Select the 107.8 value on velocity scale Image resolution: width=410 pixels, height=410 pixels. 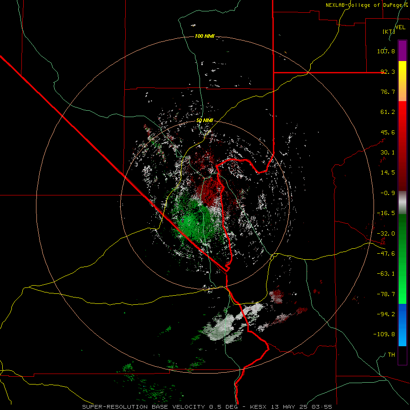coord(386,51)
